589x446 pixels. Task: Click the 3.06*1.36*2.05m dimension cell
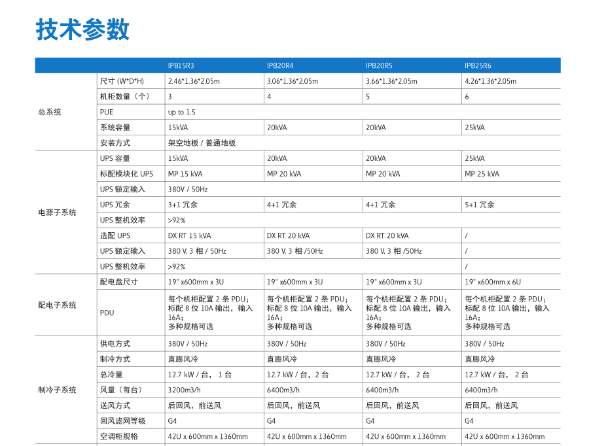click(x=293, y=81)
